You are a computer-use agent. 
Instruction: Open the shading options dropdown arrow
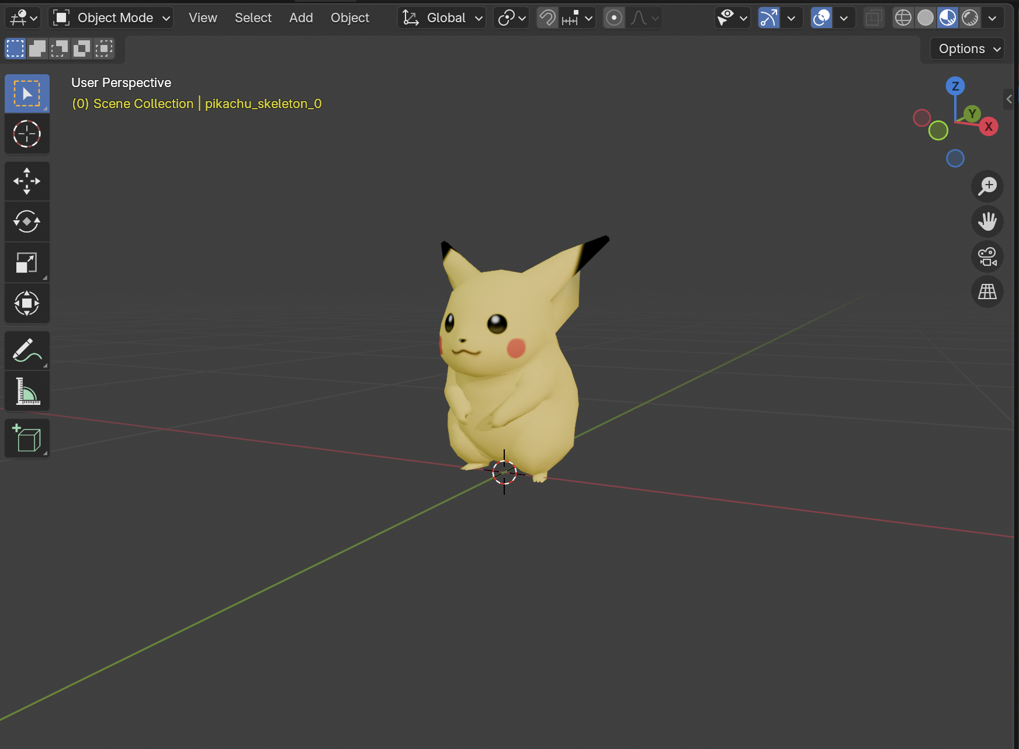tap(992, 18)
